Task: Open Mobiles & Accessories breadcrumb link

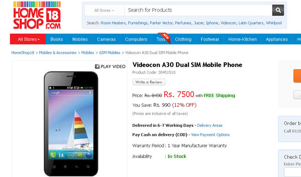Action: (58, 53)
